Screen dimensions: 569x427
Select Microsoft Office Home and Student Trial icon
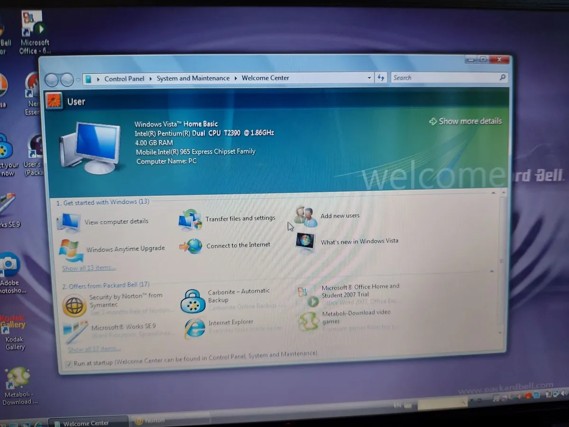click(x=308, y=297)
